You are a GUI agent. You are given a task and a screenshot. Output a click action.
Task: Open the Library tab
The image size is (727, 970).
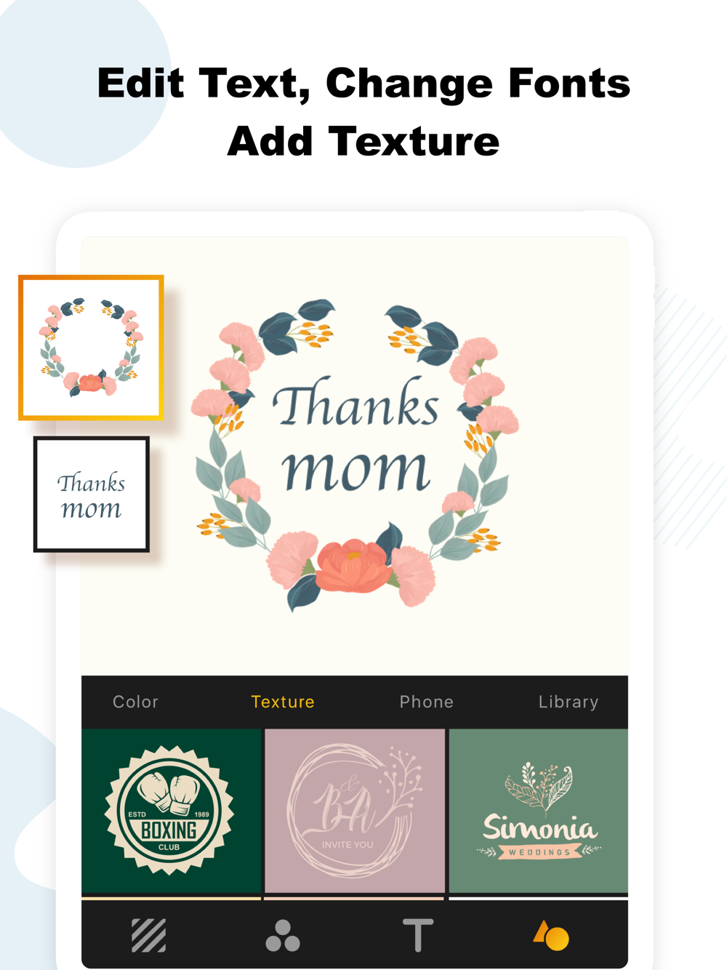(569, 702)
